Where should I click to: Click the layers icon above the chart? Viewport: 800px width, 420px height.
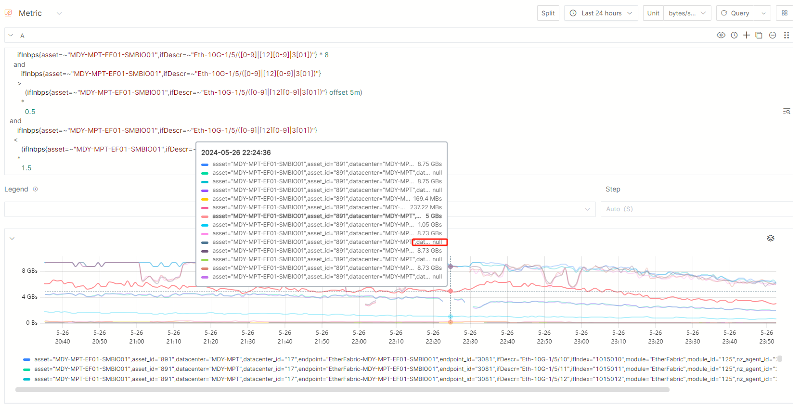pos(770,238)
